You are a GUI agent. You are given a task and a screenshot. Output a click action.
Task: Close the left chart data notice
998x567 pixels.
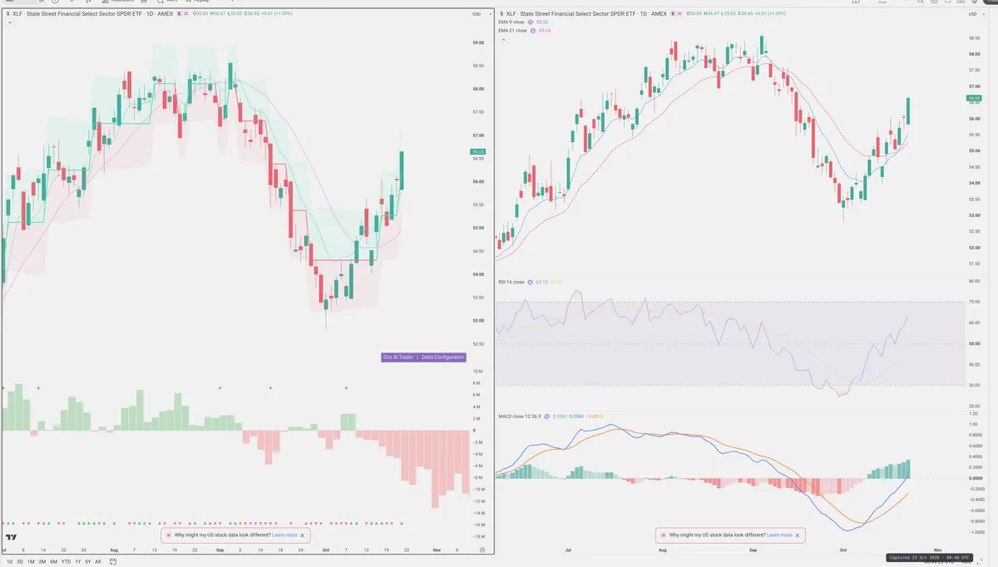tap(303, 535)
